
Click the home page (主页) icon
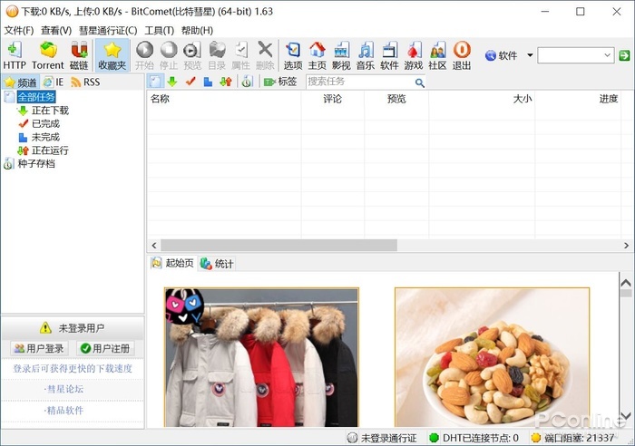click(x=317, y=55)
